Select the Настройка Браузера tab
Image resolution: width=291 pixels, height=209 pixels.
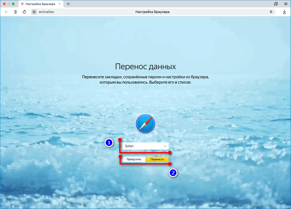pos(41,4)
